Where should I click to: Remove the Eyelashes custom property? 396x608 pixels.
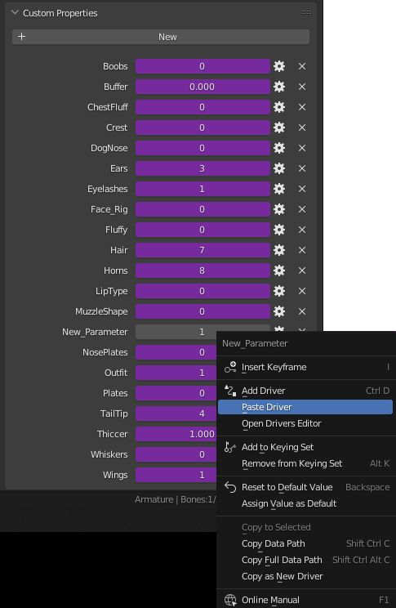point(302,189)
